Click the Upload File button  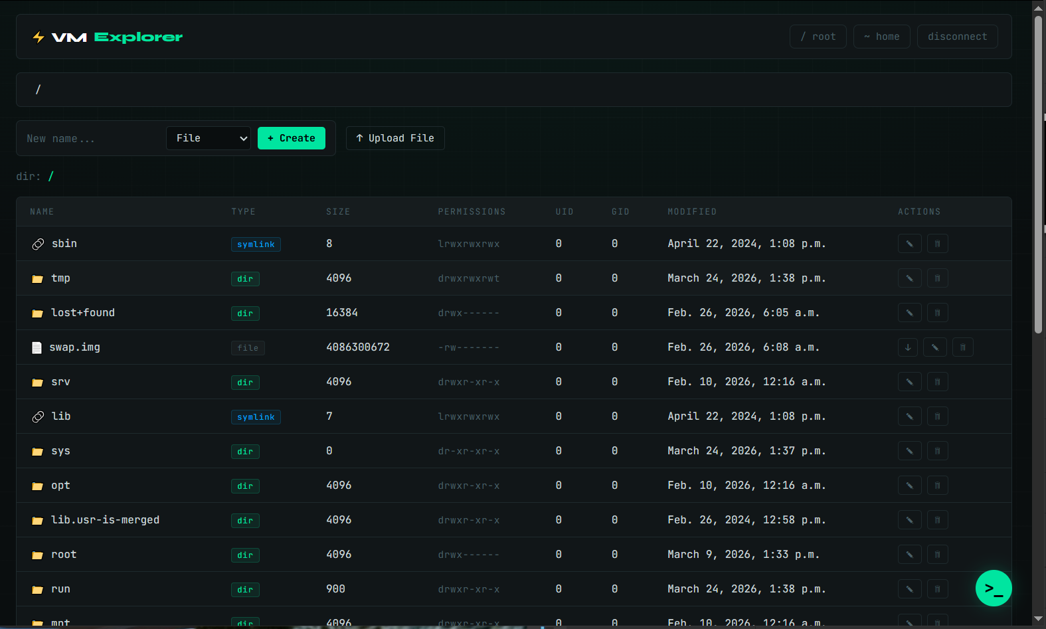point(395,138)
